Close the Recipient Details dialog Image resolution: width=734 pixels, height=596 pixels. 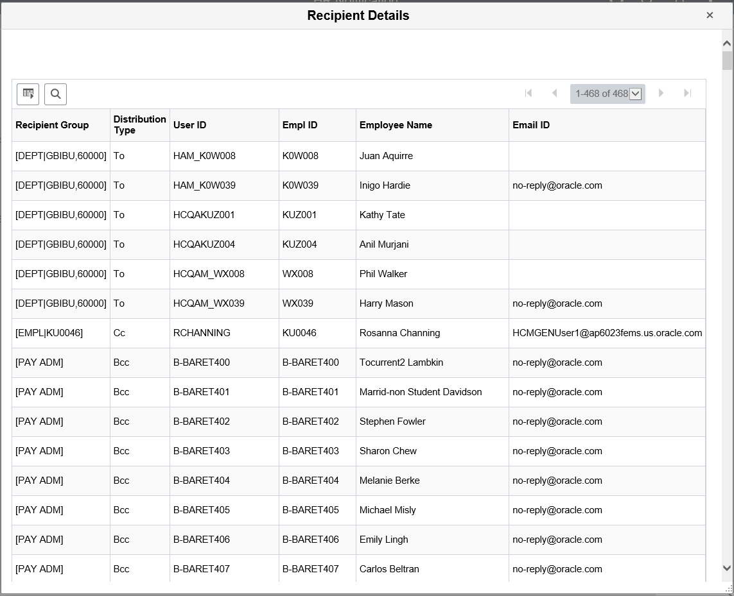(x=710, y=15)
